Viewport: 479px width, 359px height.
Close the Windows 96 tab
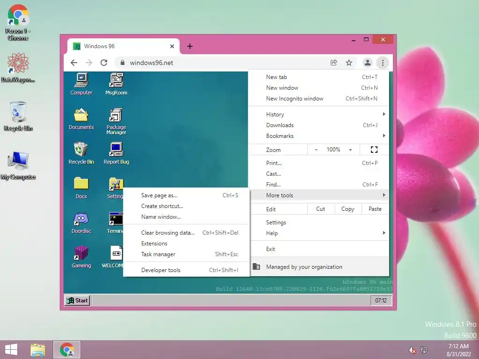tap(172, 46)
